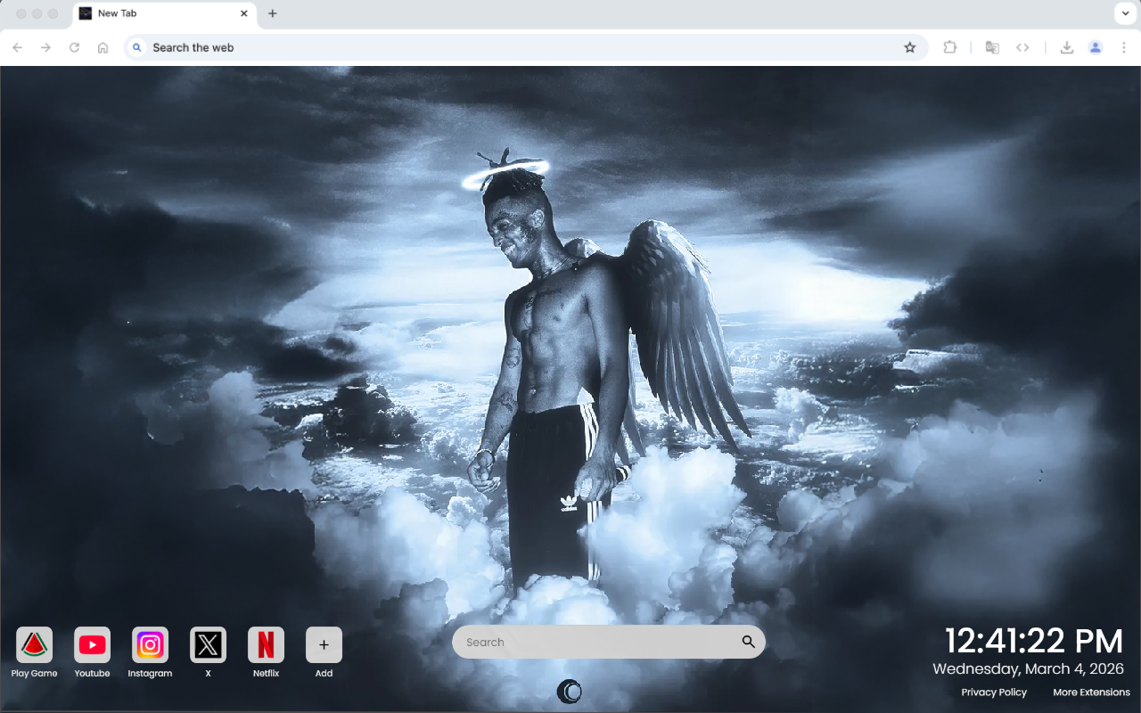
Task: Go back to previous page
Action: 18,47
